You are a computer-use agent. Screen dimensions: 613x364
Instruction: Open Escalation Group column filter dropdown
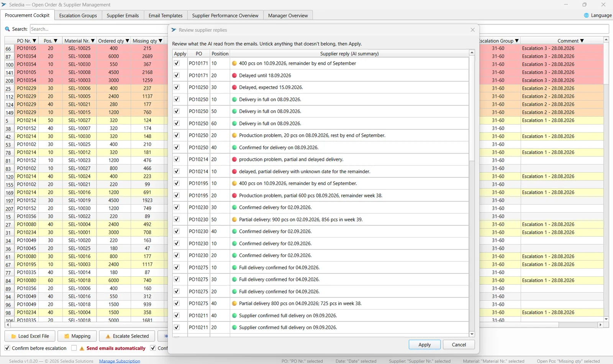tap(517, 41)
